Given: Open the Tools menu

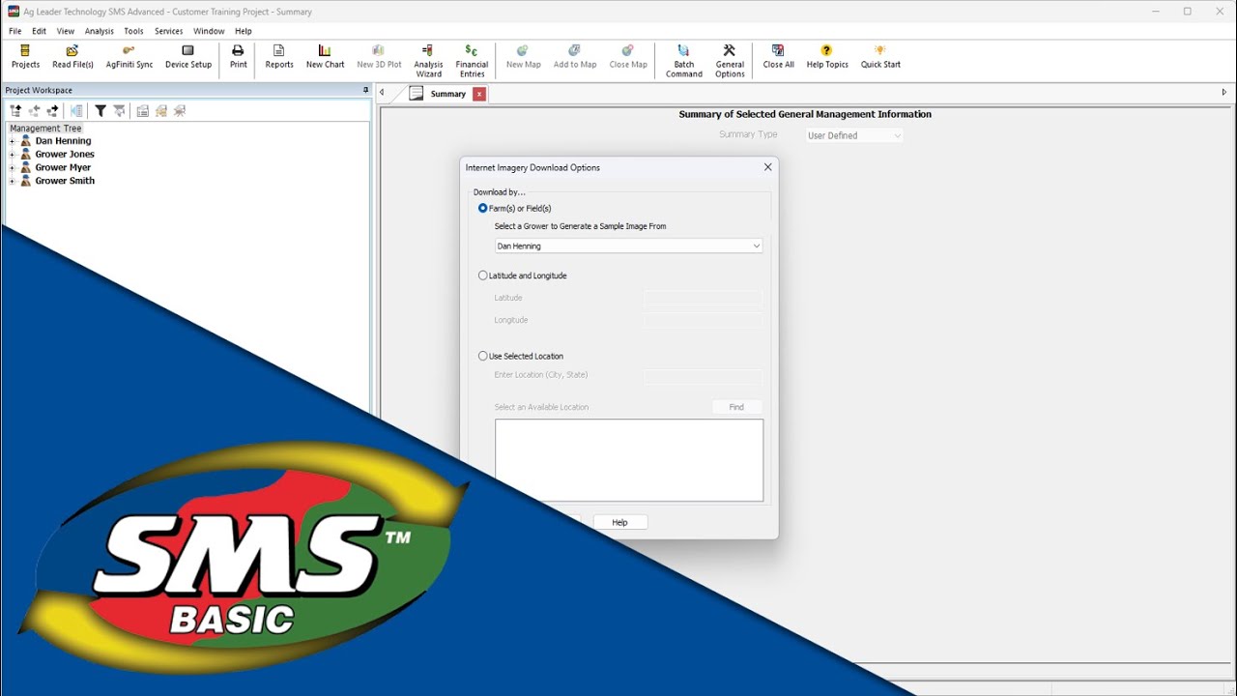Looking at the screenshot, I should coord(133,31).
